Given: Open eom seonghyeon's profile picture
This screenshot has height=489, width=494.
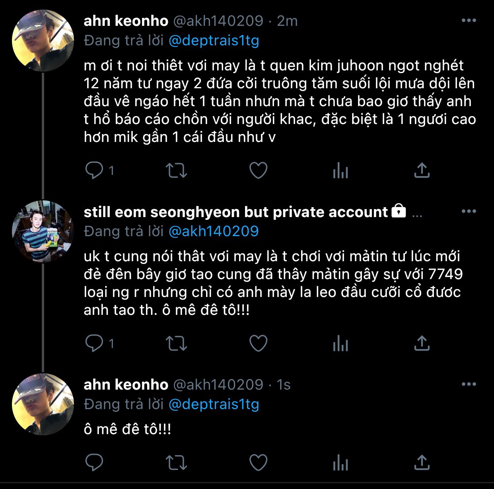Looking at the screenshot, I should (x=43, y=232).
